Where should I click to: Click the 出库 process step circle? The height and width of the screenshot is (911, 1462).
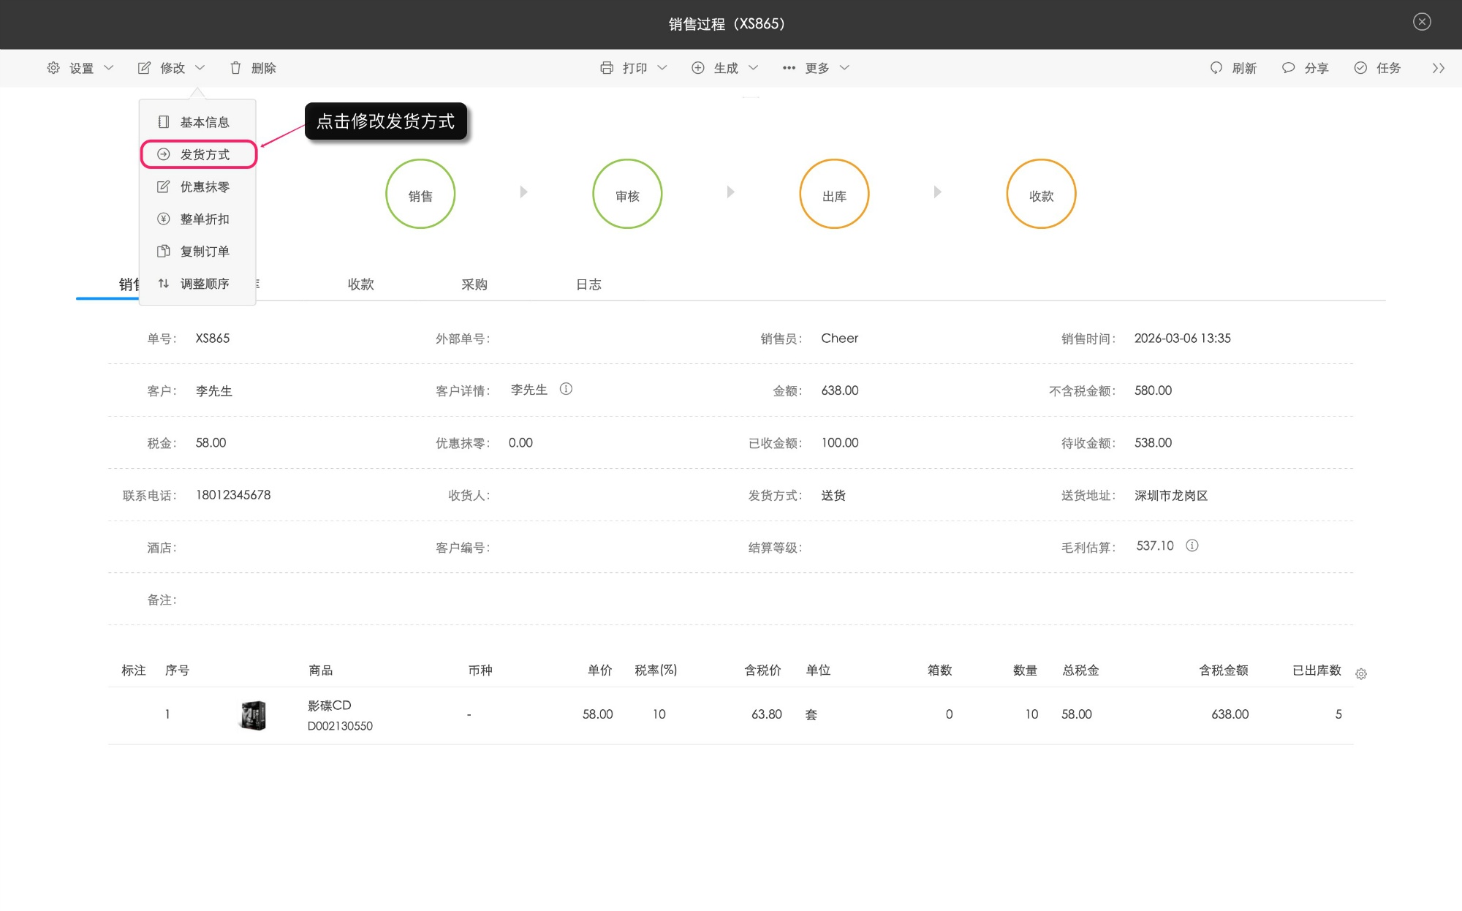(x=834, y=194)
